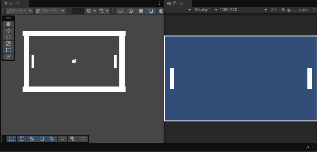Grab the tools overlay handle
The image size is (317, 152).
point(8,18)
